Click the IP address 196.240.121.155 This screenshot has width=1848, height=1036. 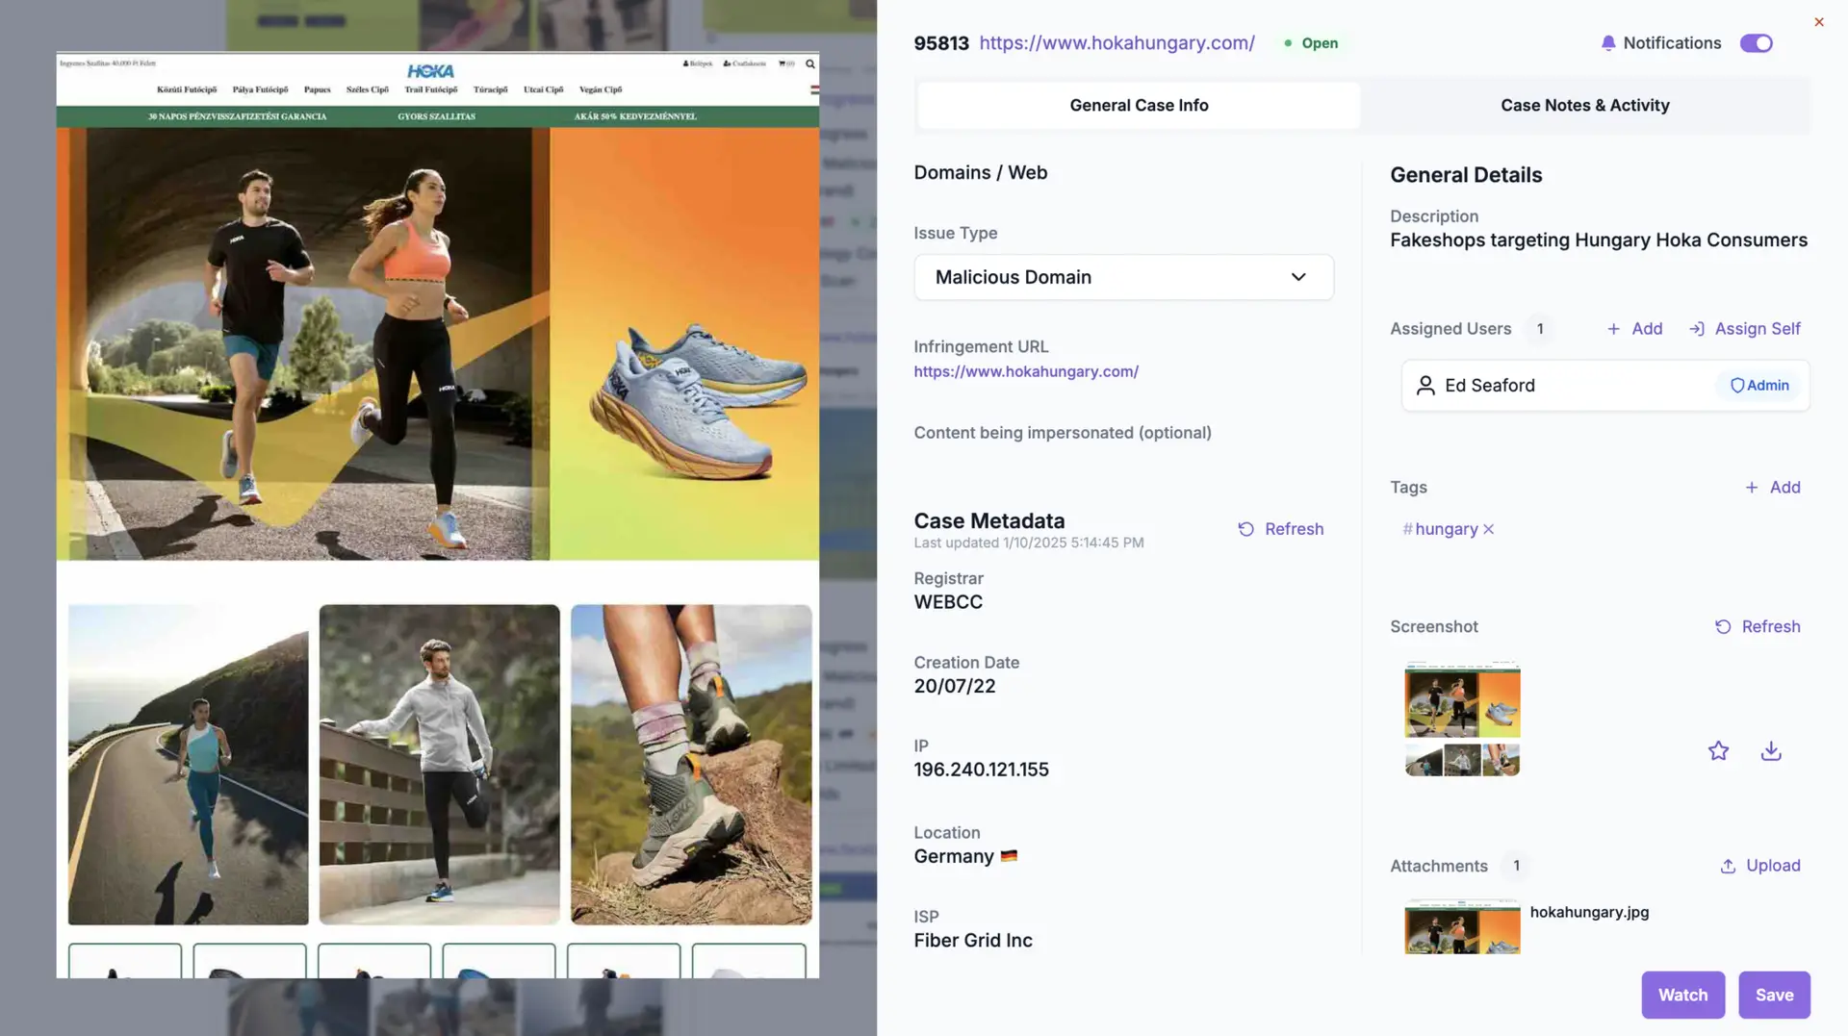981,770
